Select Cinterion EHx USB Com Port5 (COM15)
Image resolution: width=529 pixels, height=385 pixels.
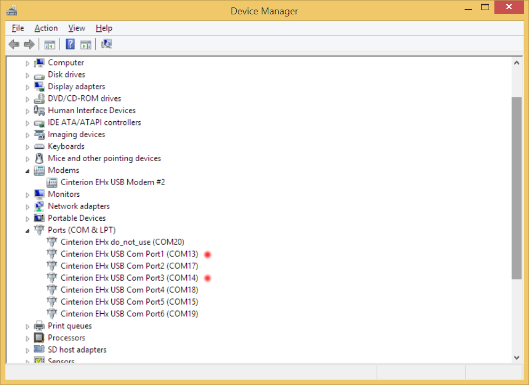[129, 302]
